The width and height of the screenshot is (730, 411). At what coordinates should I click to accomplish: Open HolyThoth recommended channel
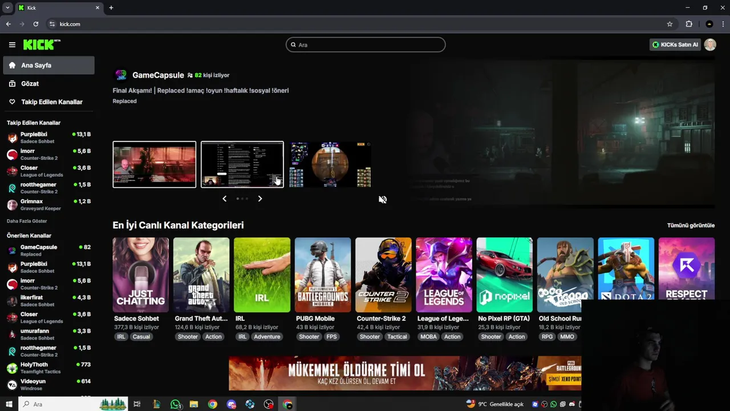coord(49,368)
